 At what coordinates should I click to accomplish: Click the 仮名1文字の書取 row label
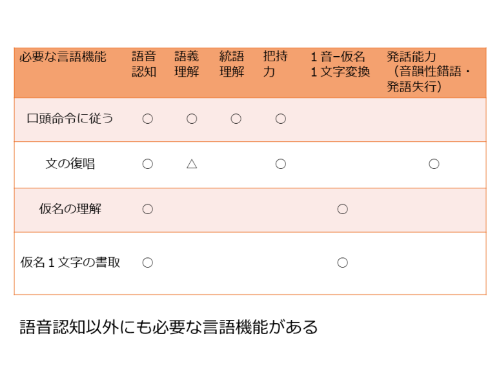tap(70, 262)
